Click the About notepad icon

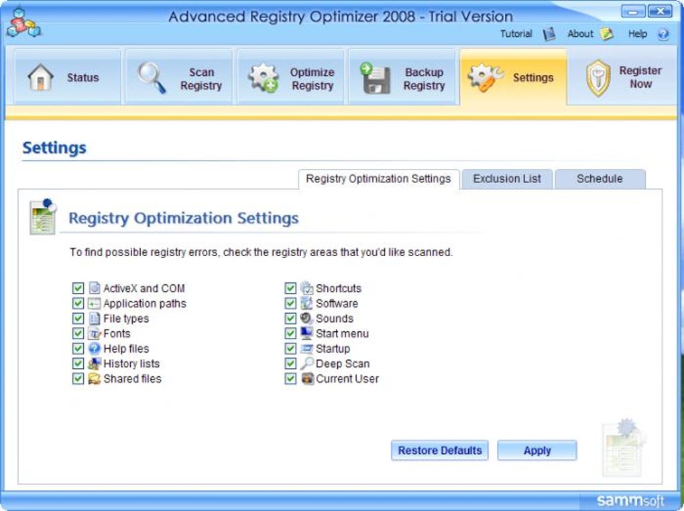(607, 34)
